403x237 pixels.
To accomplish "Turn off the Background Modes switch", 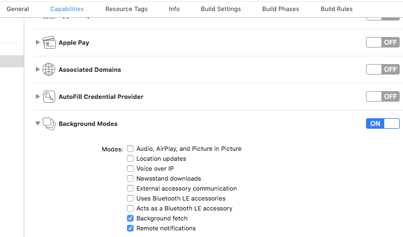I will tap(383, 124).
